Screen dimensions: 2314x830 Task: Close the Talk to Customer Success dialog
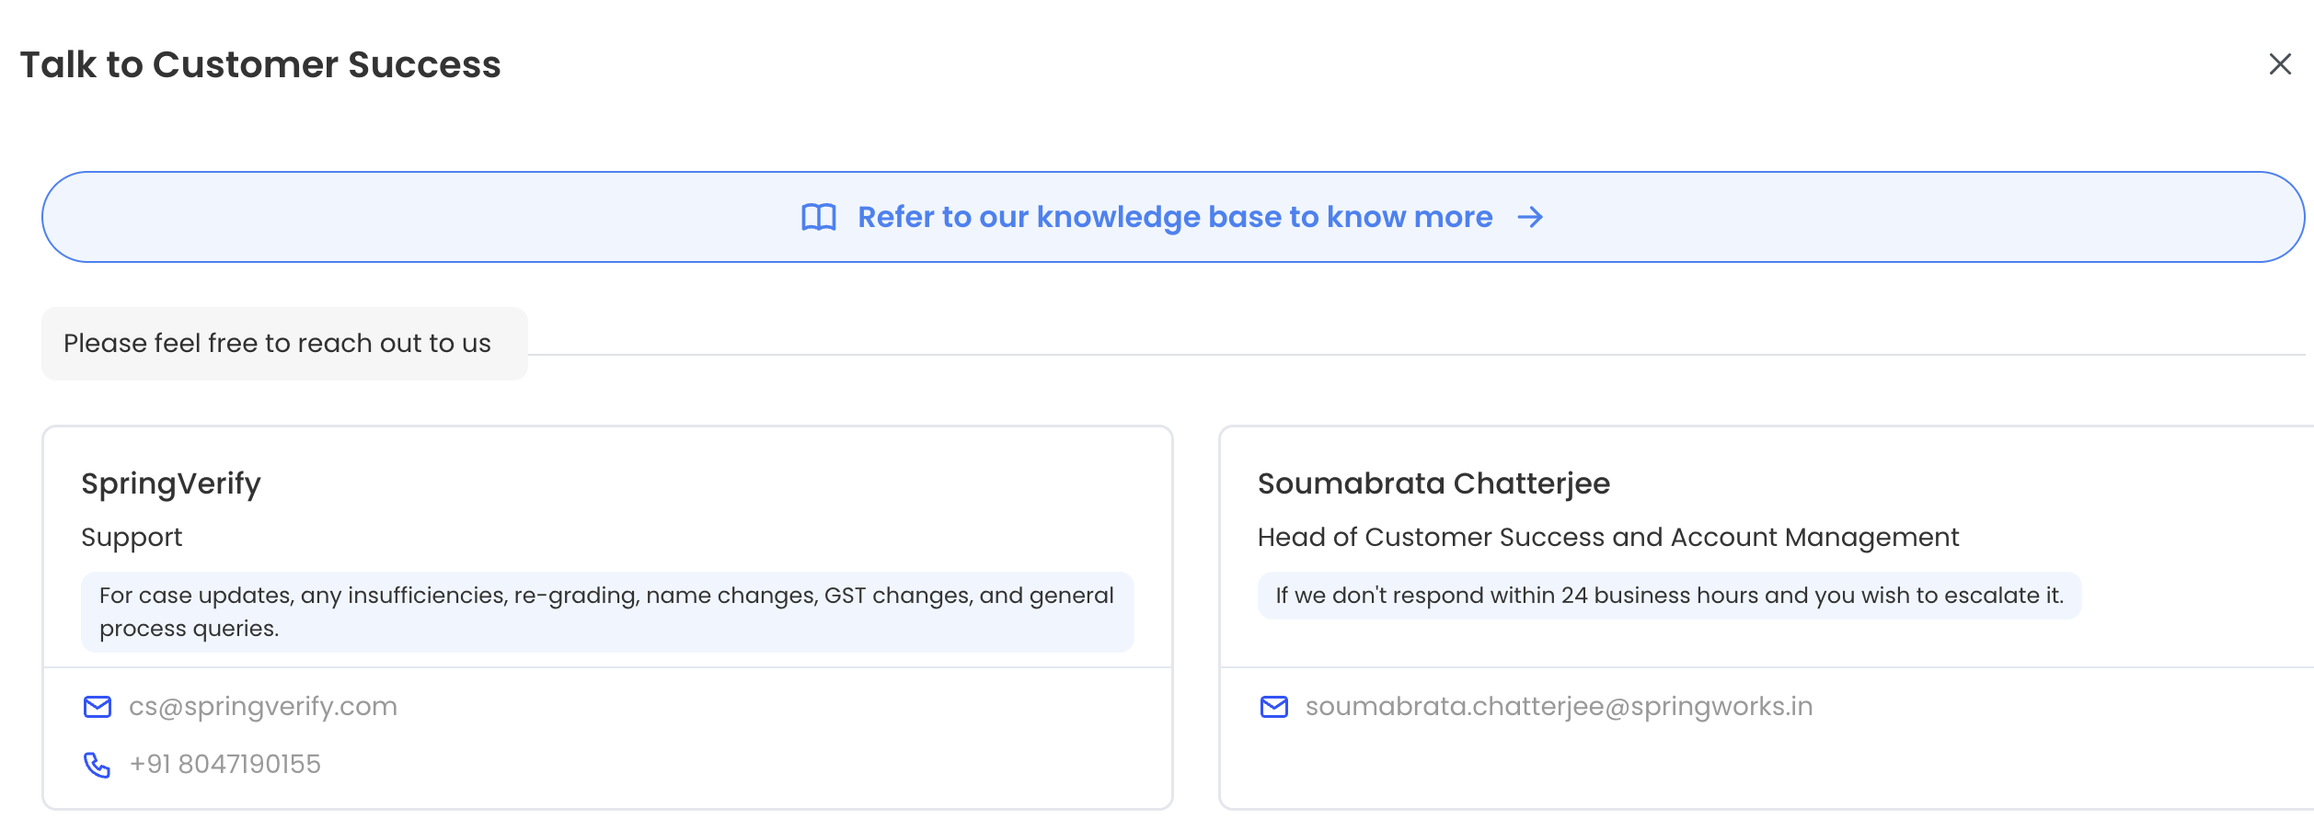pos(2280,64)
